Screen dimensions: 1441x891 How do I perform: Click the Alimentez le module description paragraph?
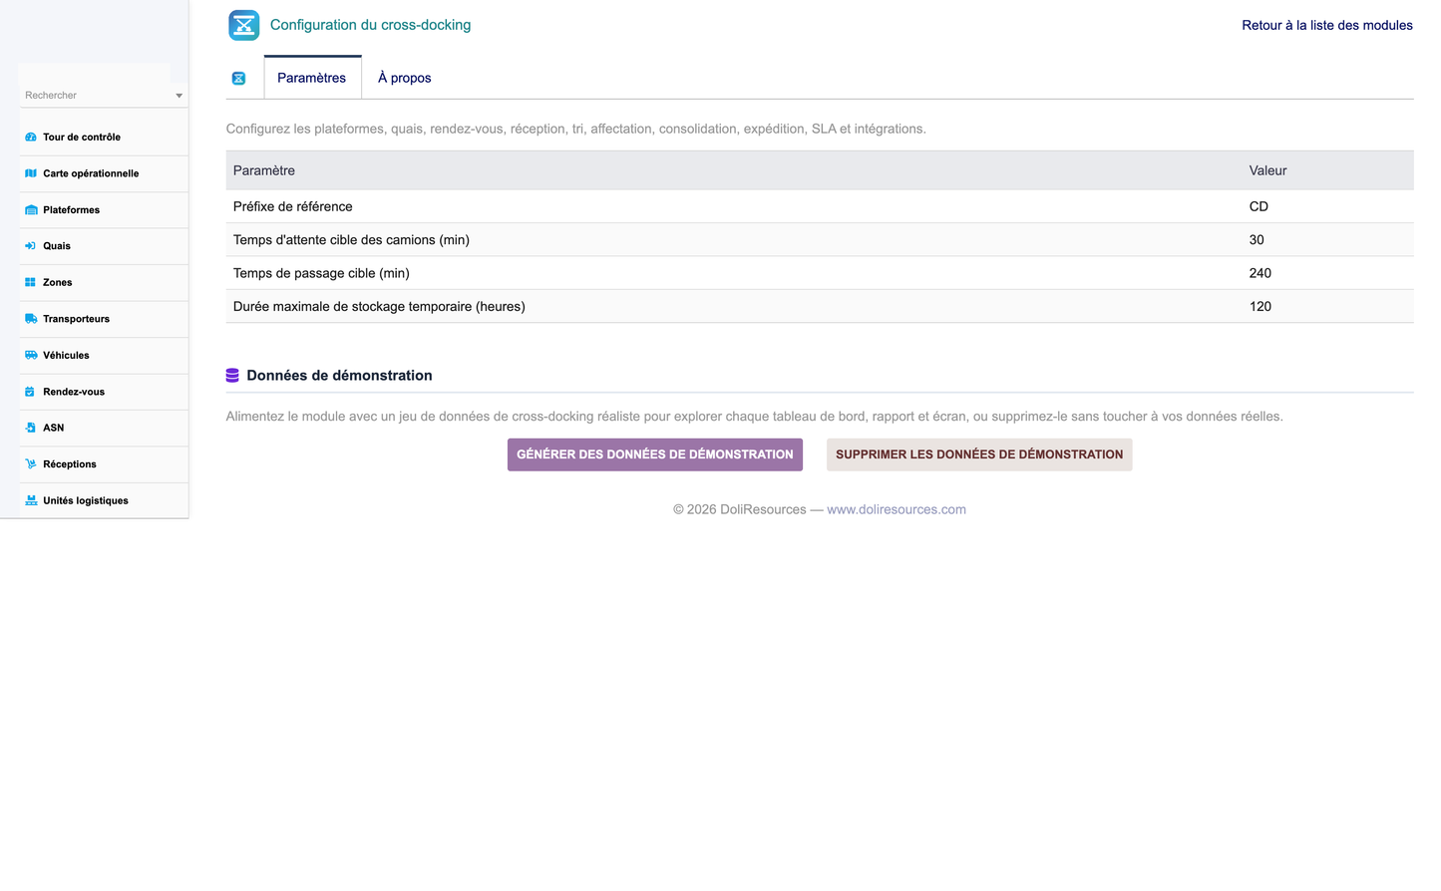[754, 417]
